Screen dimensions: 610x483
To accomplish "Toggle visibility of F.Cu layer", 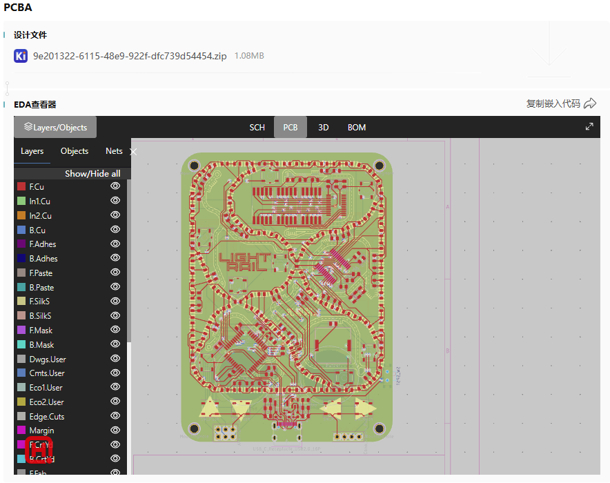I will (x=115, y=186).
